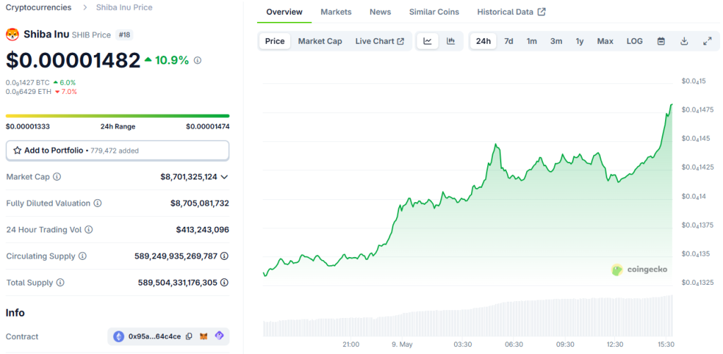The width and height of the screenshot is (723, 354).
Task: Add Shiba Inu to Portfolio
Action: click(117, 151)
